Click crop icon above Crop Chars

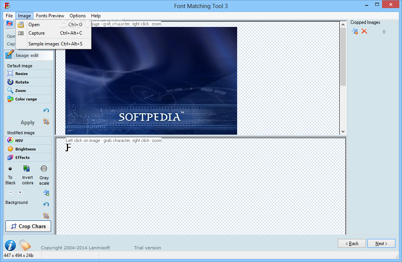[x=46, y=215]
